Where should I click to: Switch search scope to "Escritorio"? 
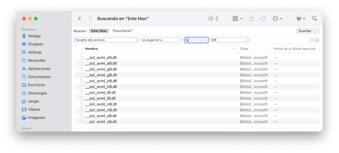122,31
